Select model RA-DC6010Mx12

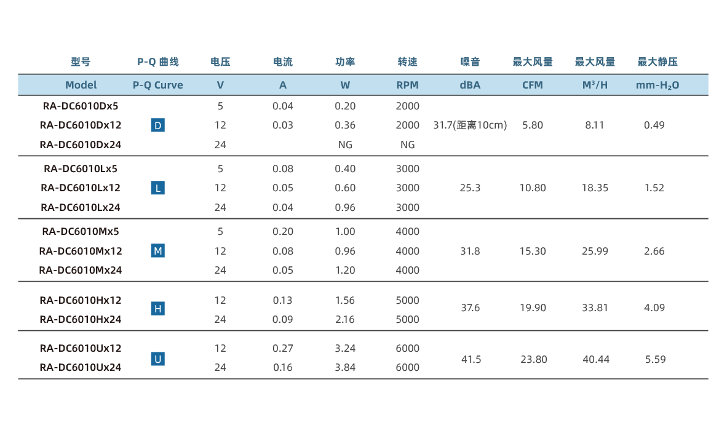tap(81, 251)
